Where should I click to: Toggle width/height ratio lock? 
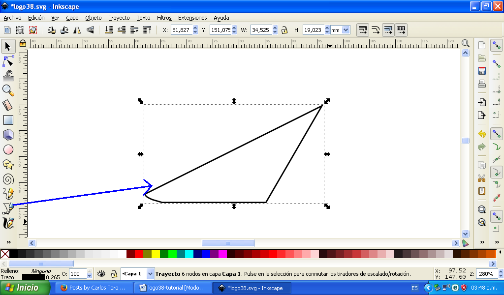(284, 30)
